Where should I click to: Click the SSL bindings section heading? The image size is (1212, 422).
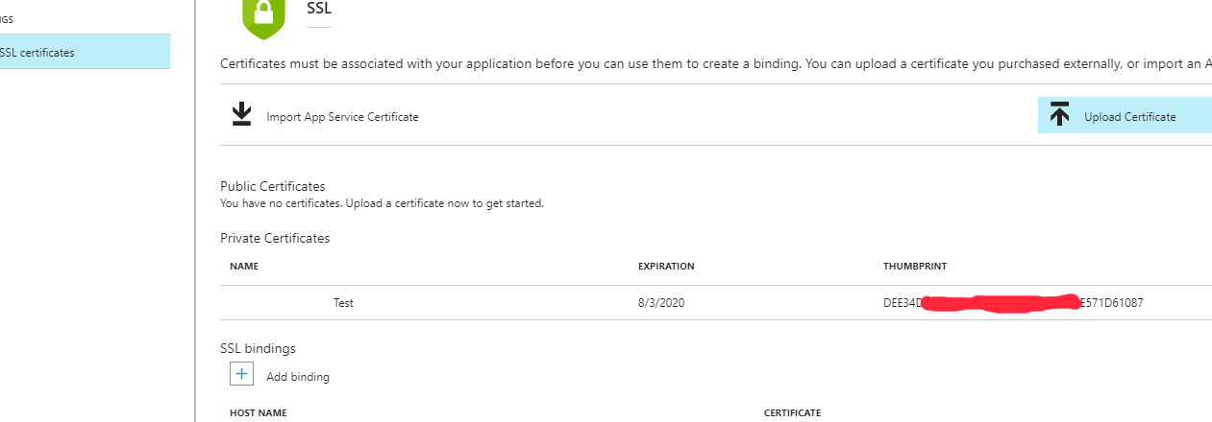click(258, 348)
